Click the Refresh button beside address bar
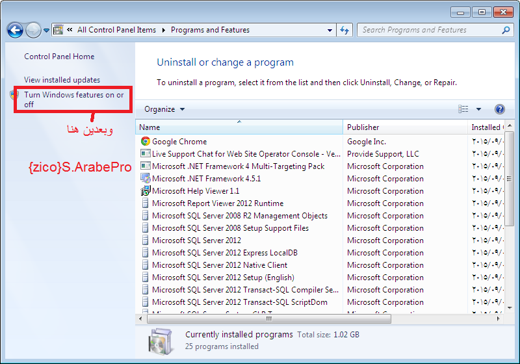520x364 pixels. point(344,30)
